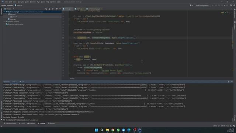Hide the Project panel with minus icon
The width and height of the screenshot is (236, 133).
coord(60,9)
